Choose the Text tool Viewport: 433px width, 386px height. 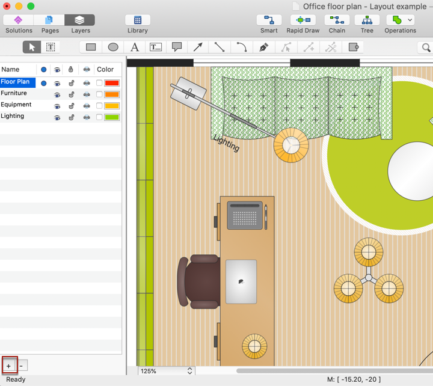point(135,47)
